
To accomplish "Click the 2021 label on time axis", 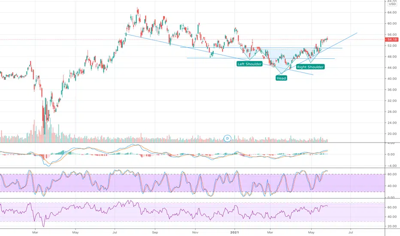I will (234, 233).
